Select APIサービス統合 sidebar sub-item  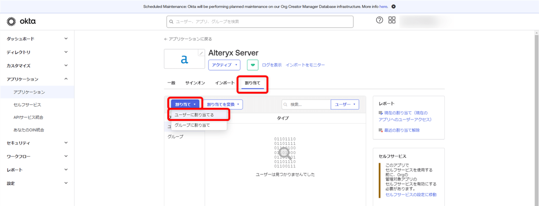coord(37,117)
